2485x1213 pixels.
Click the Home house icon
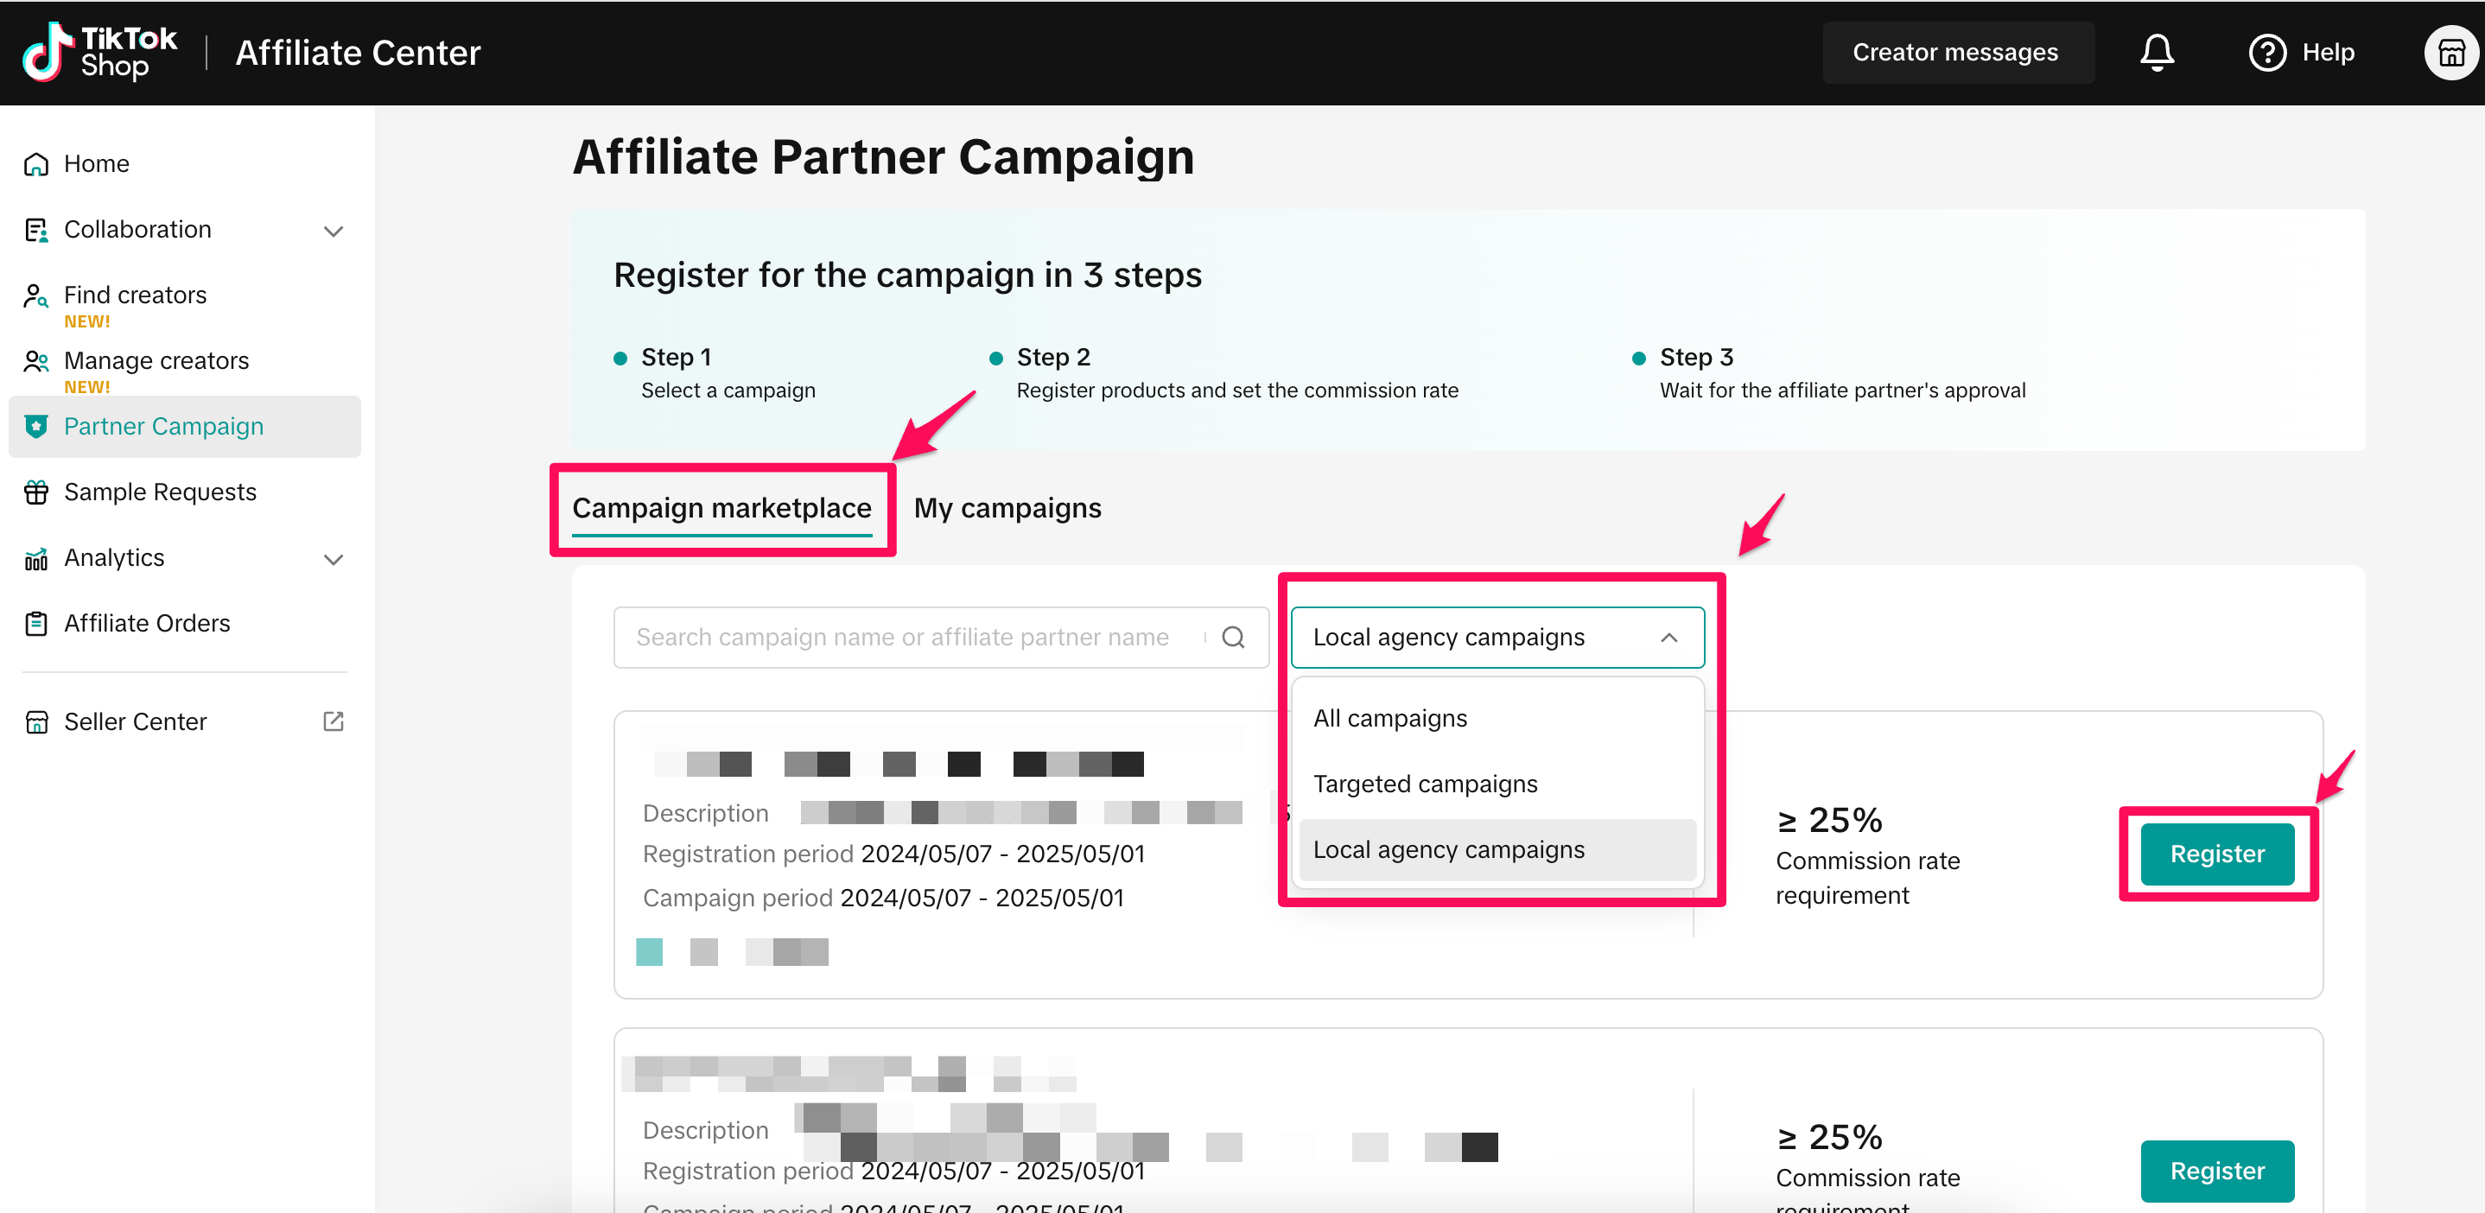click(x=36, y=164)
